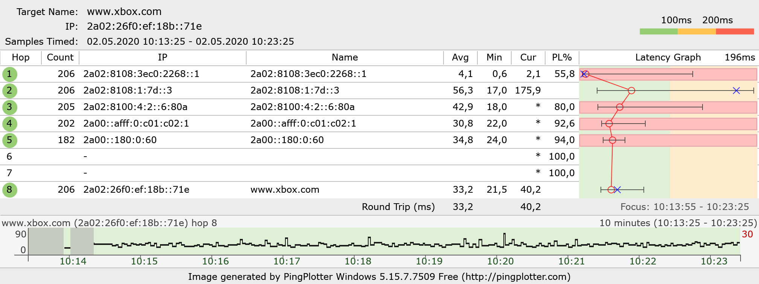The image size is (759, 284).
Task: Click hop 5 count value 182
Action: click(x=66, y=140)
